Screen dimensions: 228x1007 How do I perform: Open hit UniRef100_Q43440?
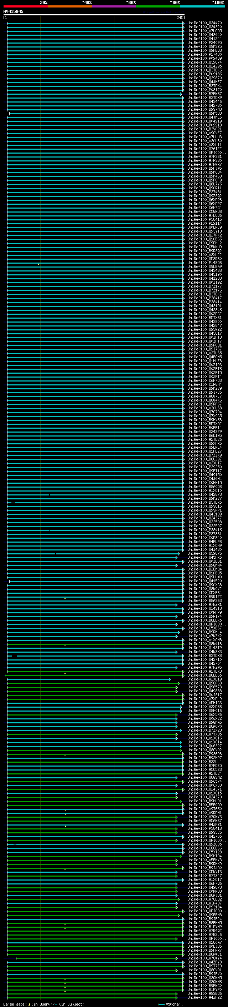pos(204,35)
